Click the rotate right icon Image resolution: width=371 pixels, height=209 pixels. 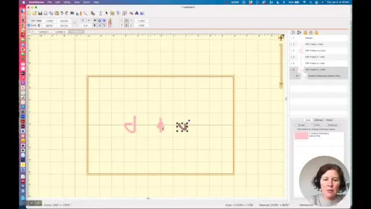coord(89,21)
